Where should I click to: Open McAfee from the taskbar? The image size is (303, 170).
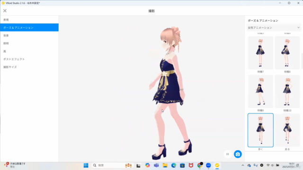(191, 165)
